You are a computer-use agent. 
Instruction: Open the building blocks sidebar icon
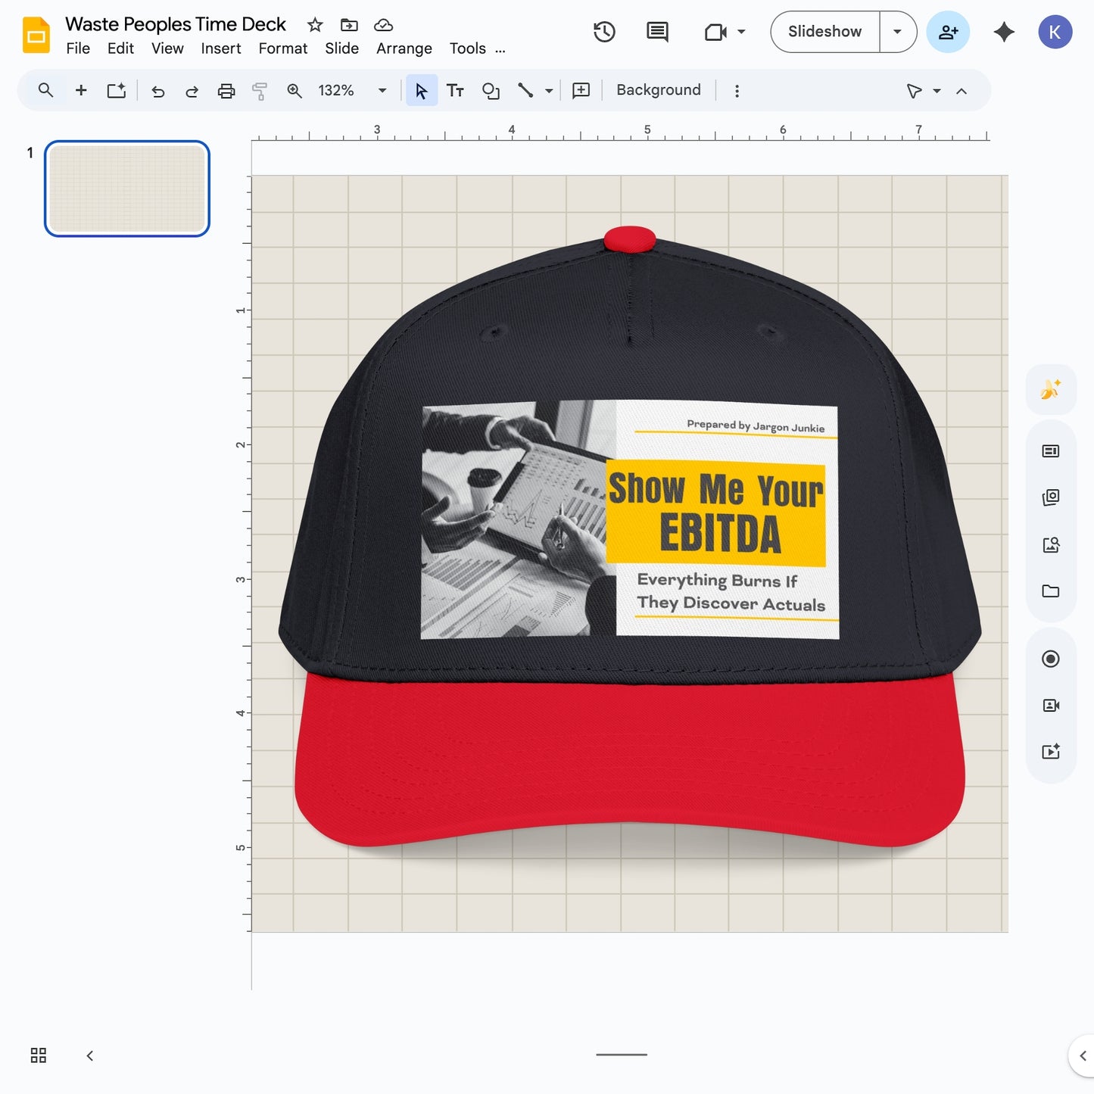pos(1051,497)
